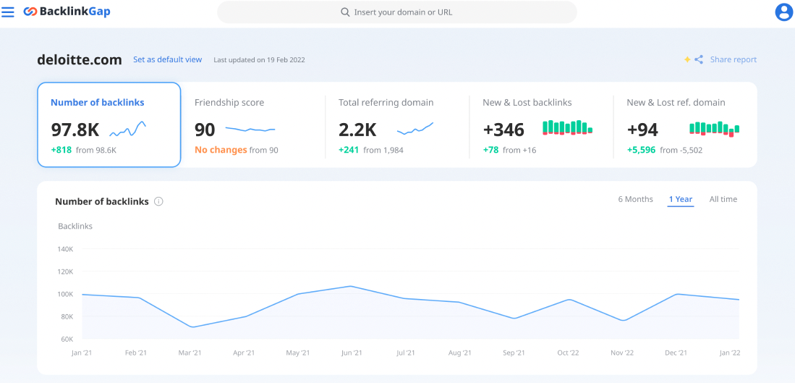Click the 120K y-axis label

pyautogui.click(x=65, y=272)
